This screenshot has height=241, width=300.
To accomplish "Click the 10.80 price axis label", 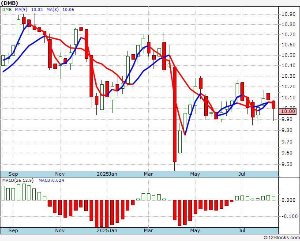I will (289, 25).
